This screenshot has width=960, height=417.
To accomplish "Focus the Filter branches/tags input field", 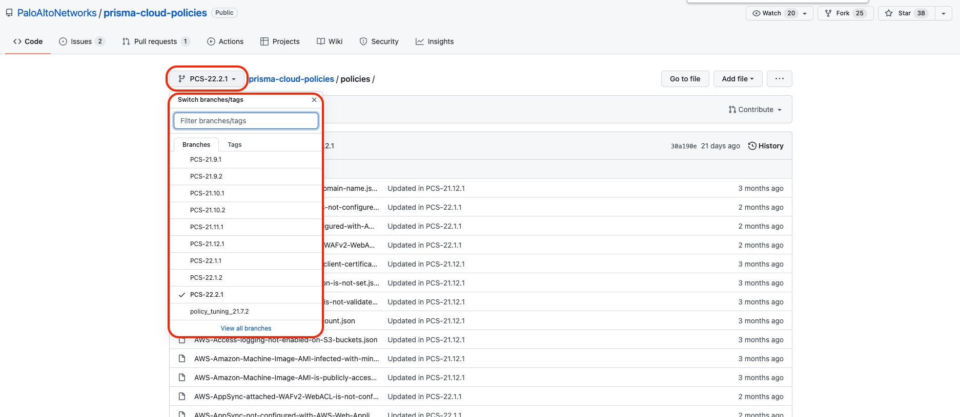I will click(x=246, y=121).
